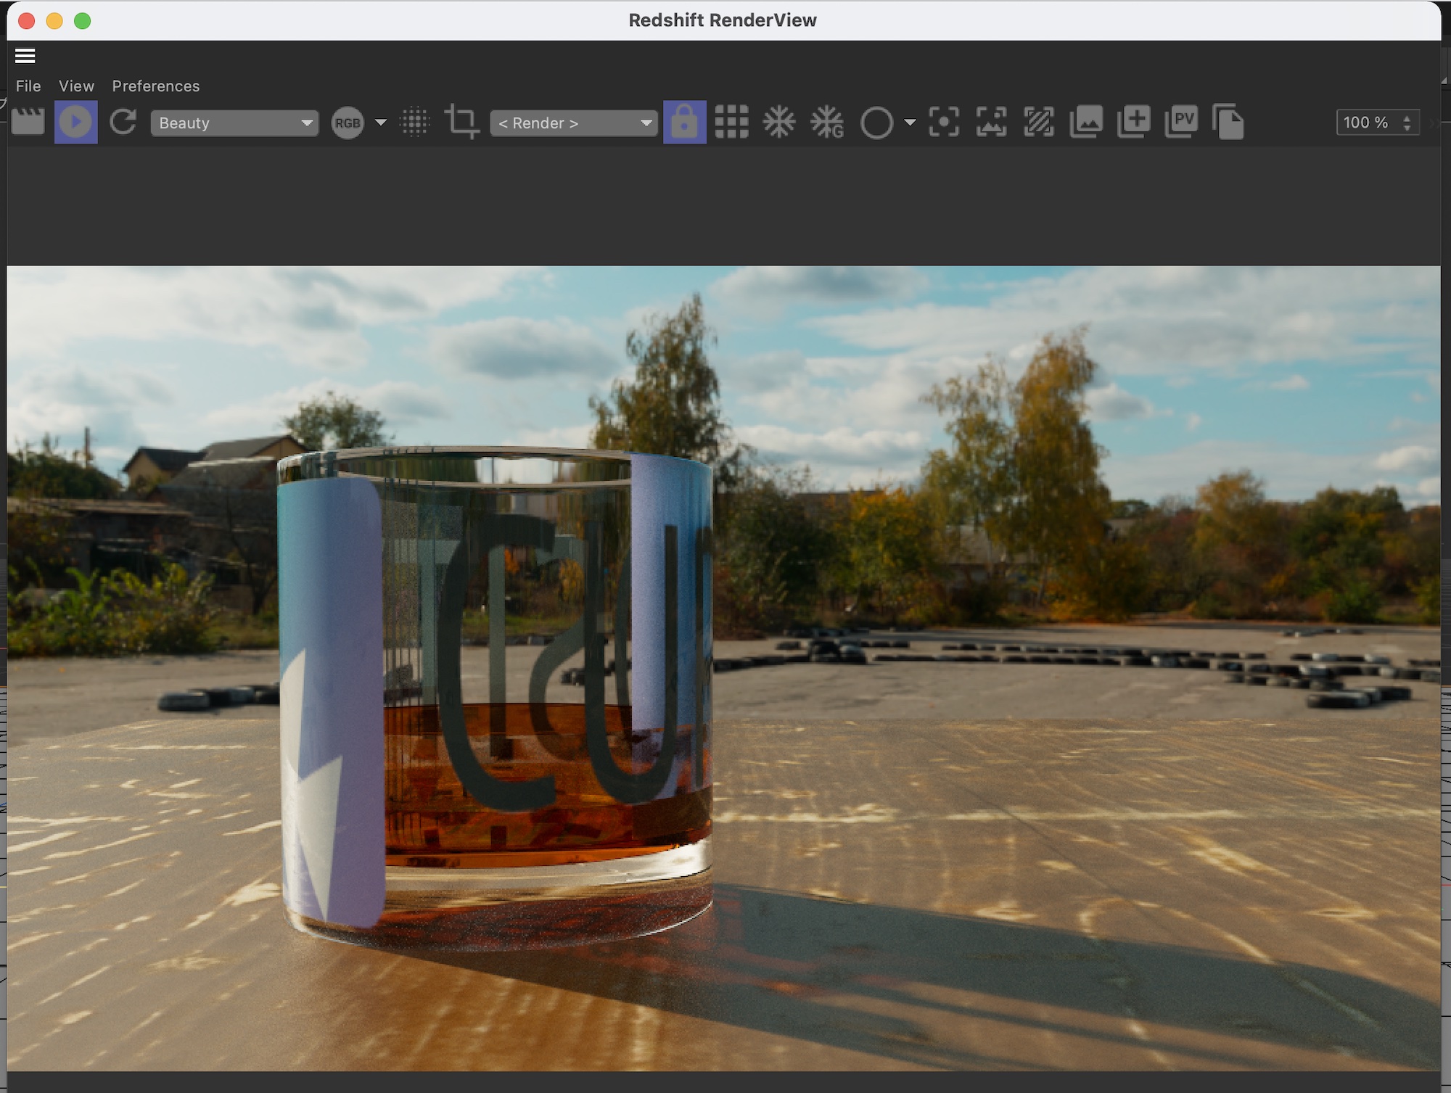The image size is (1451, 1093).
Task: Open the Preferences menu
Action: [x=155, y=86]
